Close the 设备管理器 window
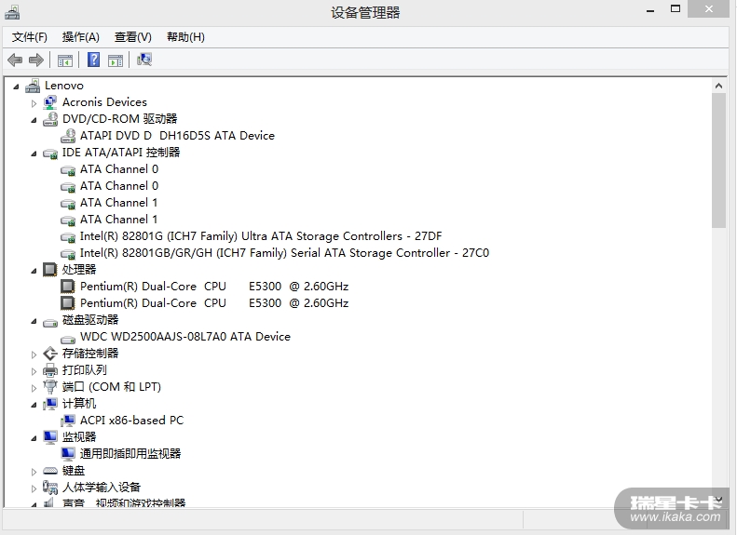Viewport: 737px width, 535px height. click(x=709, y=9)
